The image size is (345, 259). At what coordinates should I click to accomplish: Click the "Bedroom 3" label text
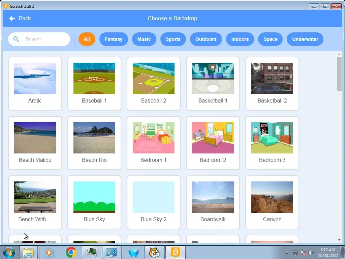272,160
